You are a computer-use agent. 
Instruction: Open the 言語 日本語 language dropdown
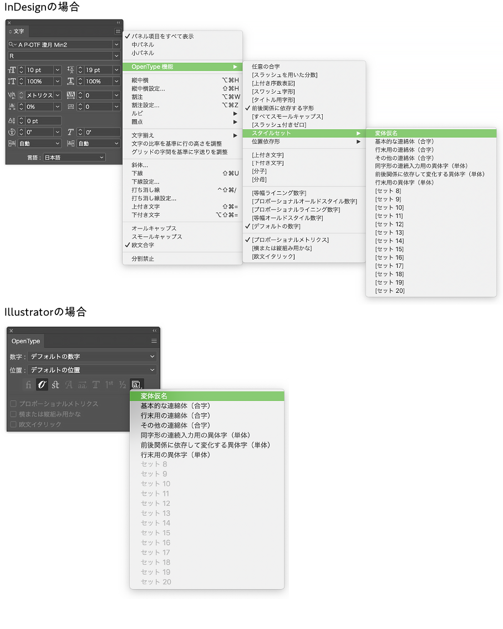pyautogui.click(x=74, y=158)
